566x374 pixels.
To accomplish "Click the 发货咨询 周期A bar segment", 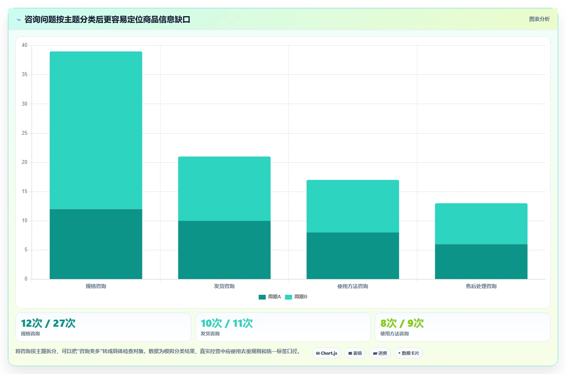I will point(224,250).
